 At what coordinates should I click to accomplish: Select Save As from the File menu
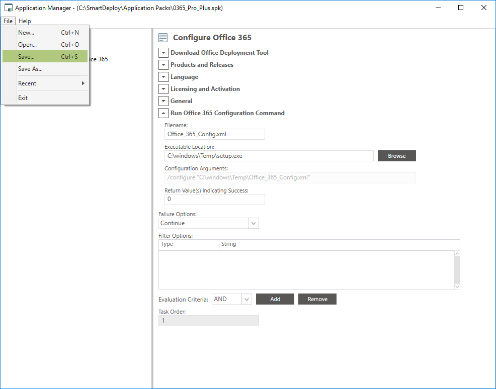click(30, 69)
